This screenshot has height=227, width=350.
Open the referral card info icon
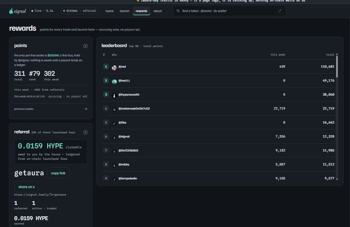[85, 133]
